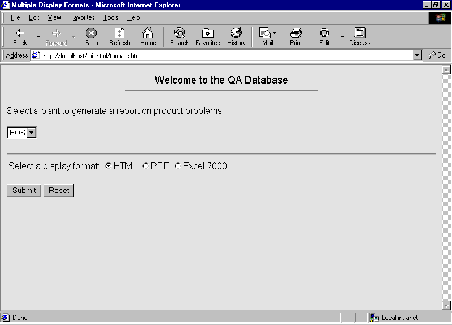The height and width of the screenshot is (325, 452).
Task: Submit the report form
Action: [x=24, y=191]
